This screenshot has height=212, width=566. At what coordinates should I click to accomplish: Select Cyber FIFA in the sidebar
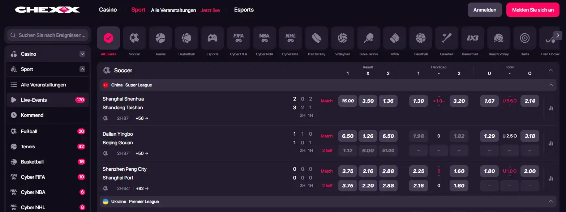tap(48, 177)
